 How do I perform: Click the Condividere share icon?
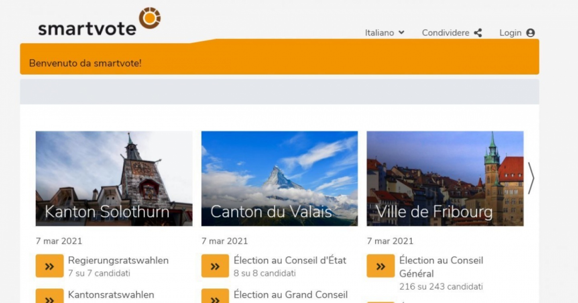(x=478, y=33)
